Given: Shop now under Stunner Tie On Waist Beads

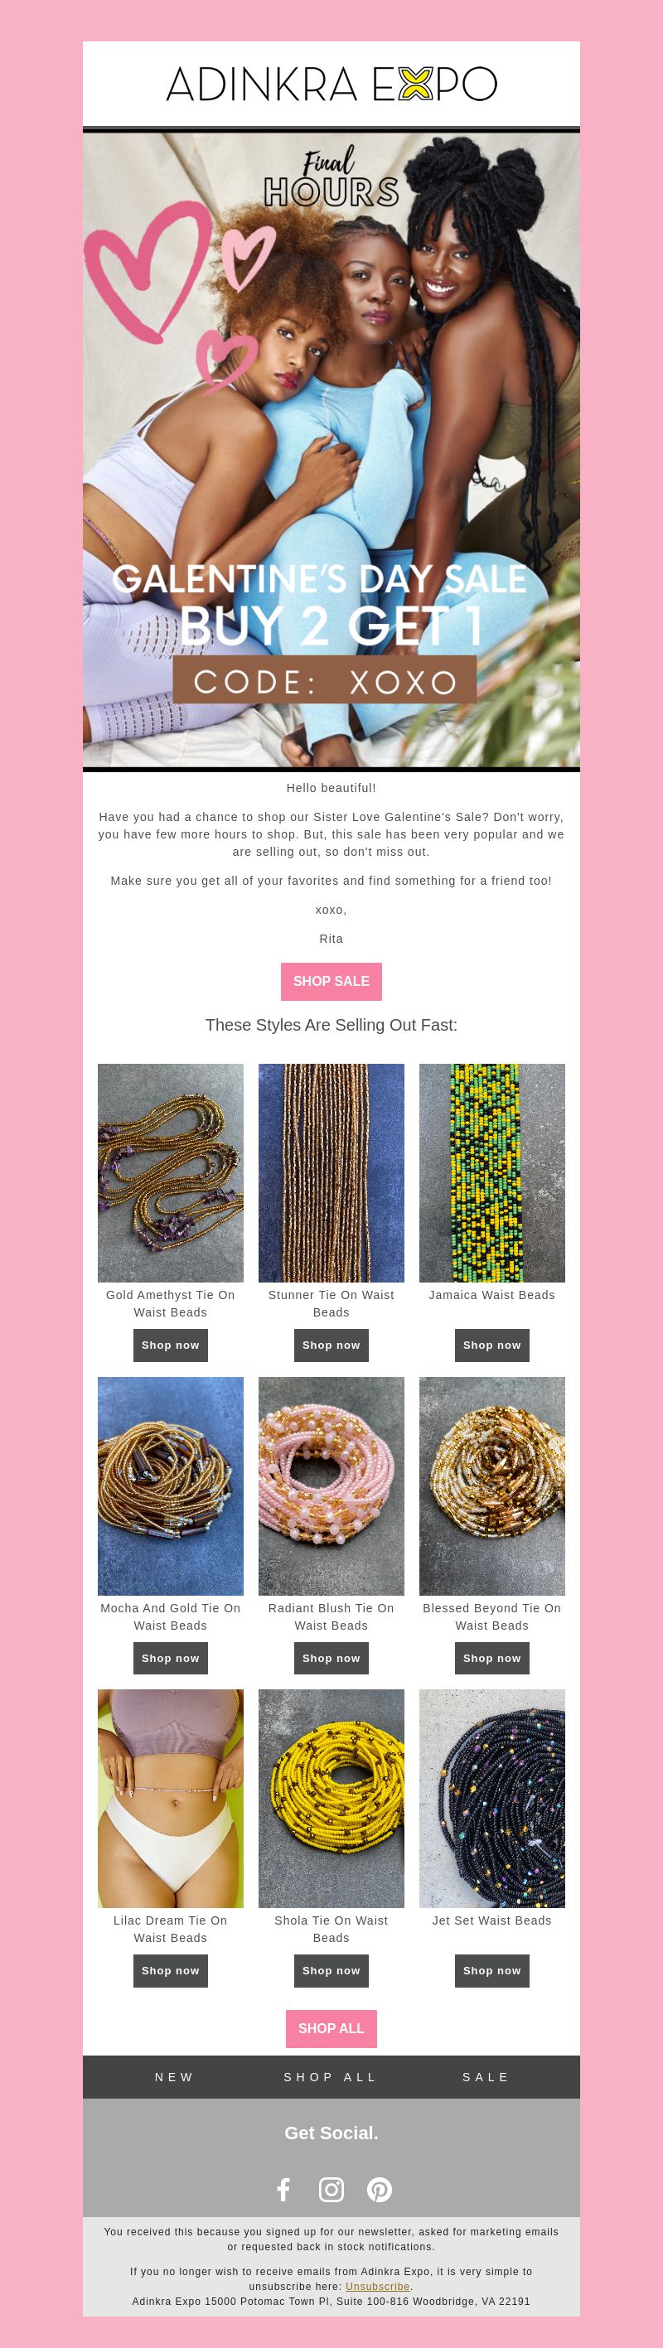Looking at the screenshot, I should (331, 1346).
